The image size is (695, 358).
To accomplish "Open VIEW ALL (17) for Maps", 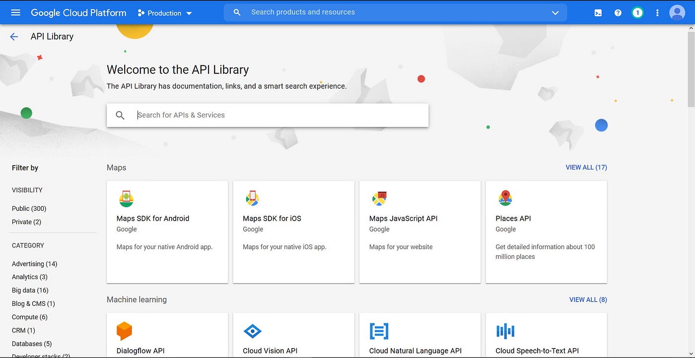I will [586, 168].
